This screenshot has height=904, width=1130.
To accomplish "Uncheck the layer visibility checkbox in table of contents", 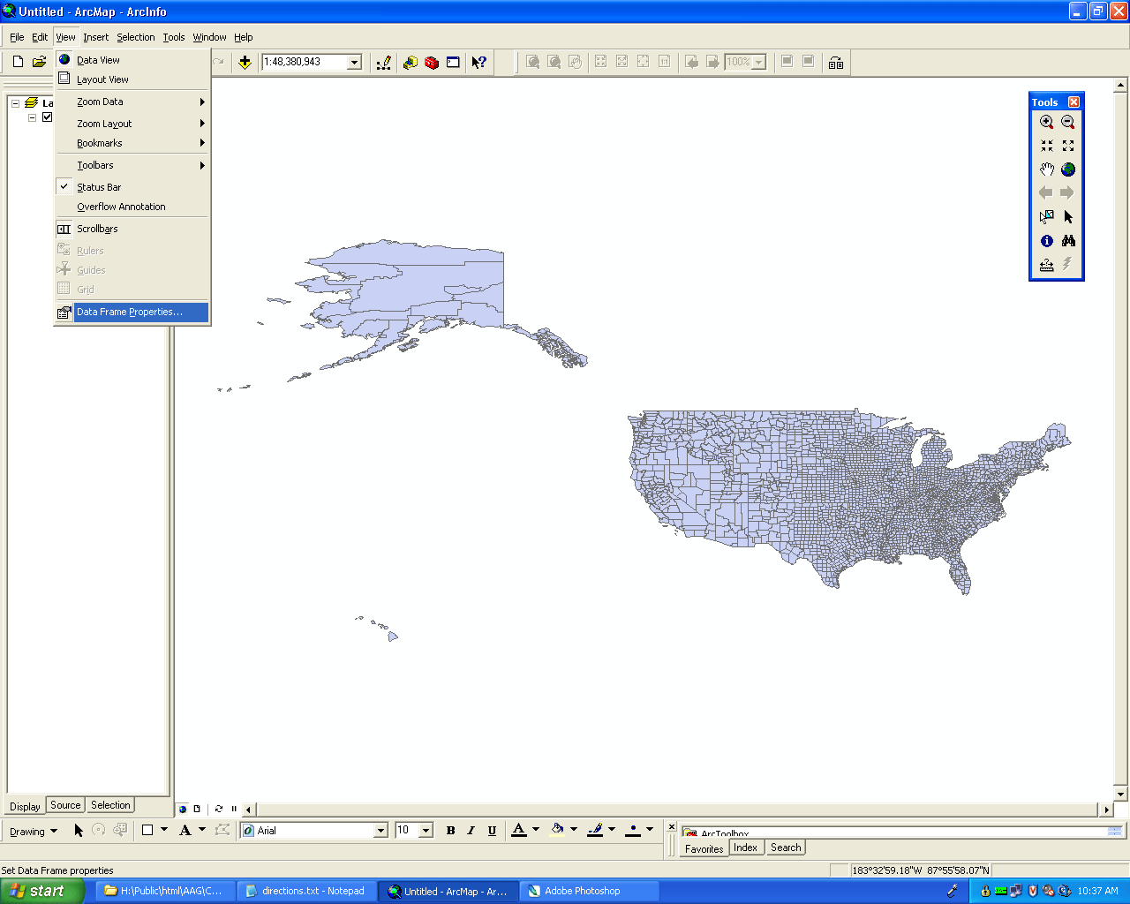I will tap(48, 117).
